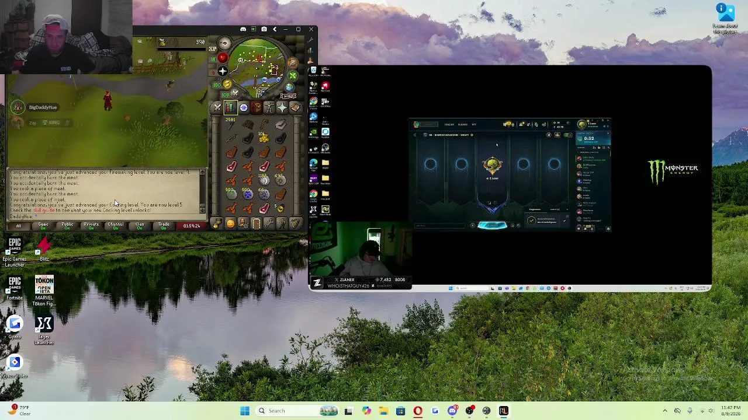
Task: Toggle the XP drops button
Action: 213,49
